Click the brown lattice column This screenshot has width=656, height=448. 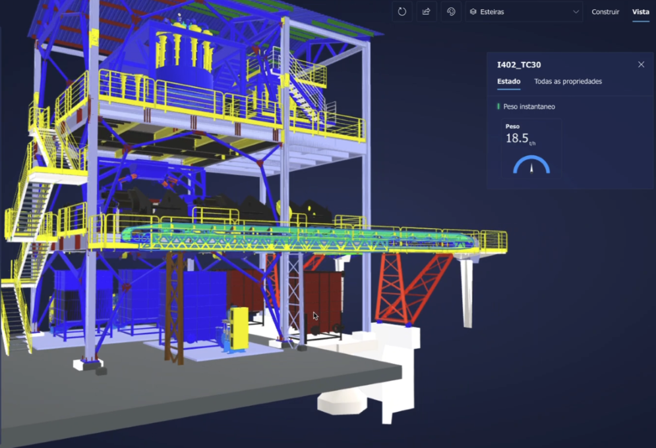[174, 306]
